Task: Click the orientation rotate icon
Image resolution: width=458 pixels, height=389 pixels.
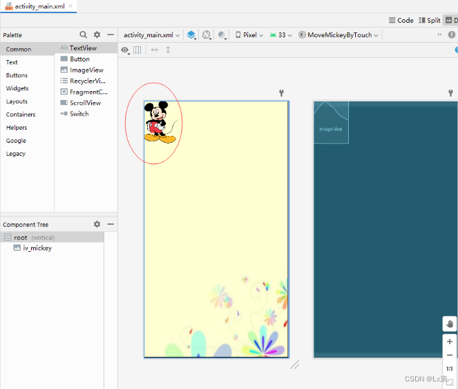Action: (207, 35)
